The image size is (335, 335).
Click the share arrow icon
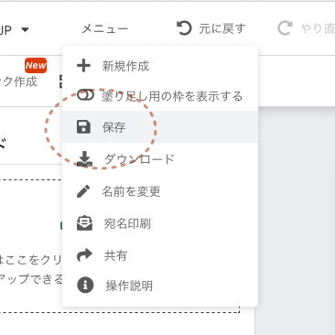(84, 255)
